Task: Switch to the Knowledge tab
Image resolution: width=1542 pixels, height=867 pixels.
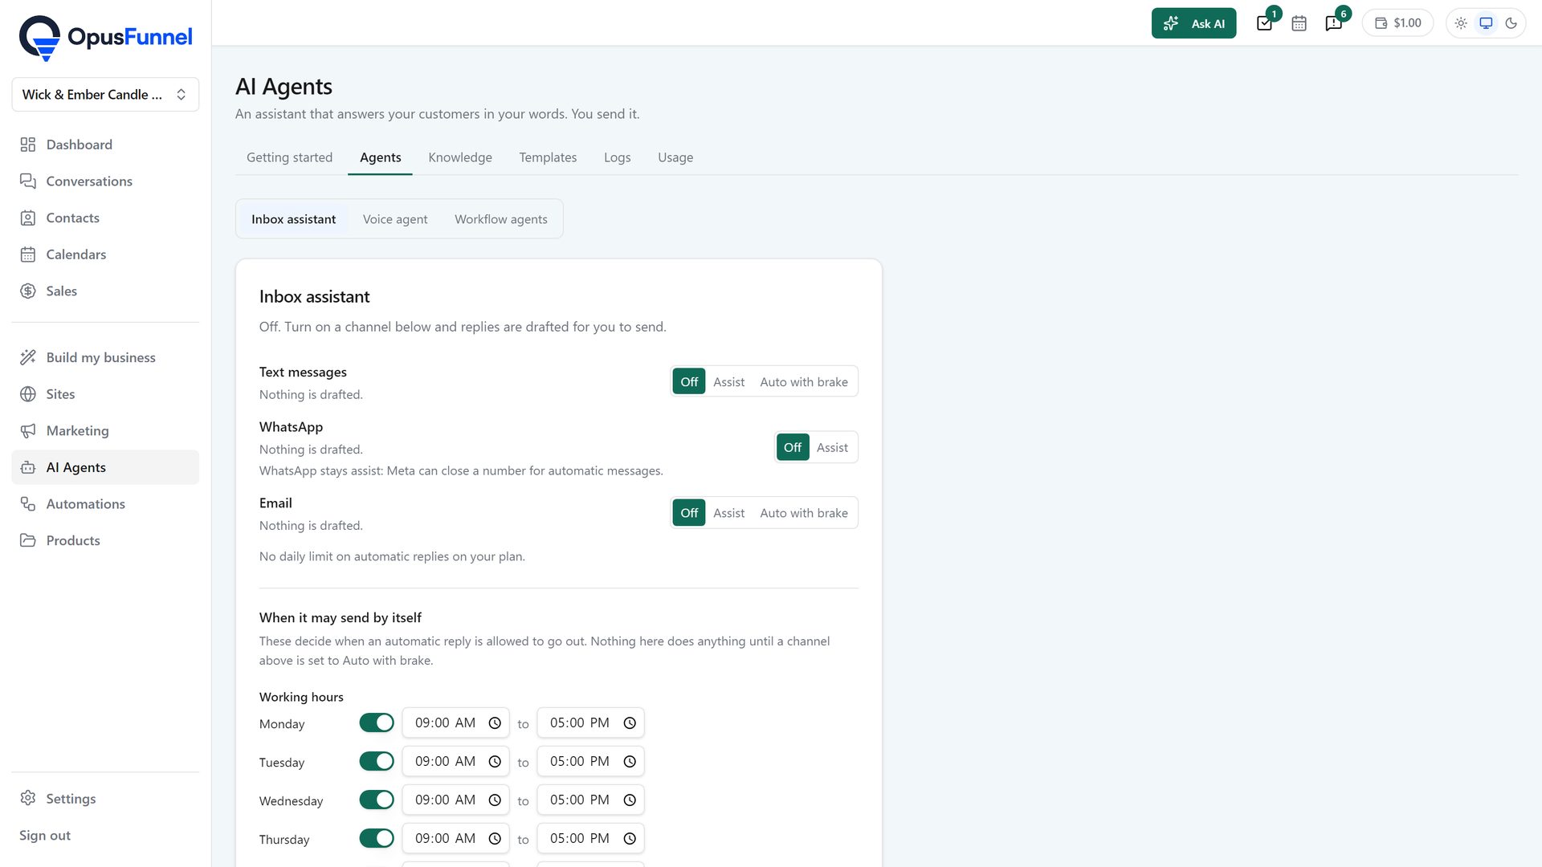Action: (460, 158)
